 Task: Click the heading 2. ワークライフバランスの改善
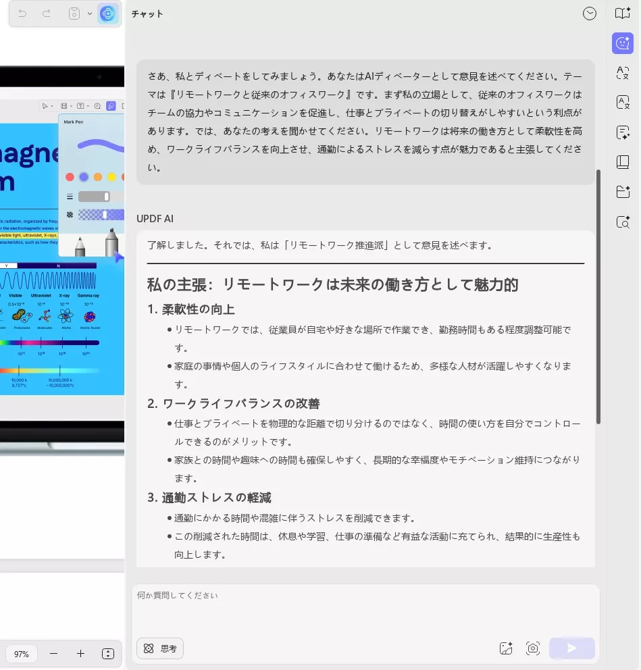(x=233, y=403)
